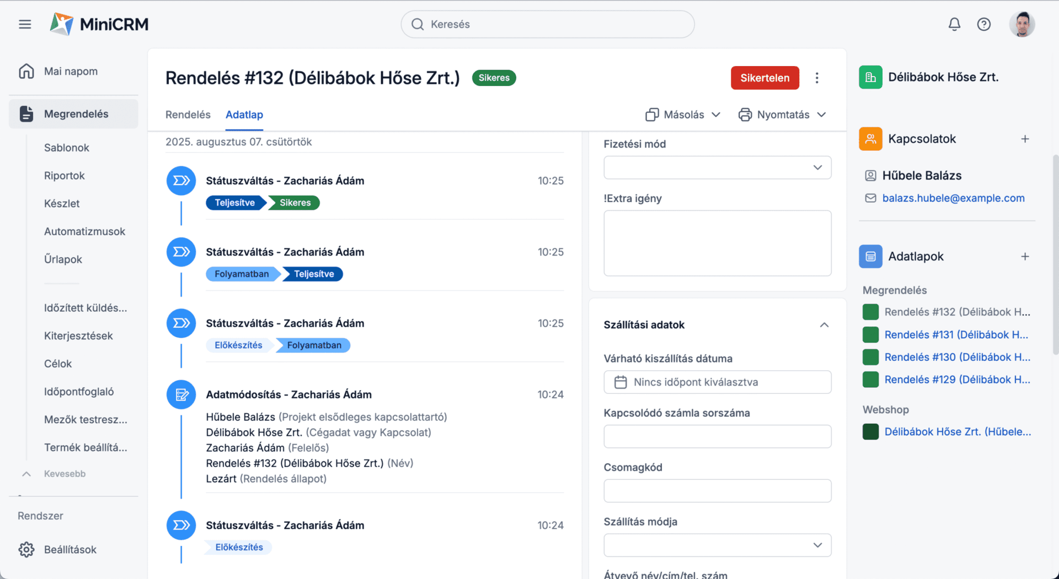Viewport: 1059px width, 579px height.
Task: Click the Megrendelés document icon
Action: click(26, 114)
